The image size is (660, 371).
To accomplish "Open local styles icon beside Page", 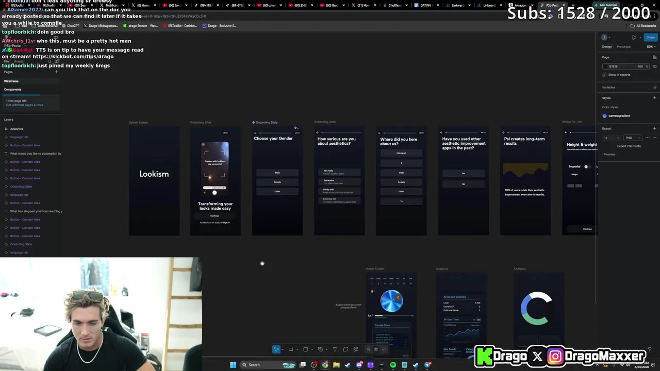I will [655, 57].
